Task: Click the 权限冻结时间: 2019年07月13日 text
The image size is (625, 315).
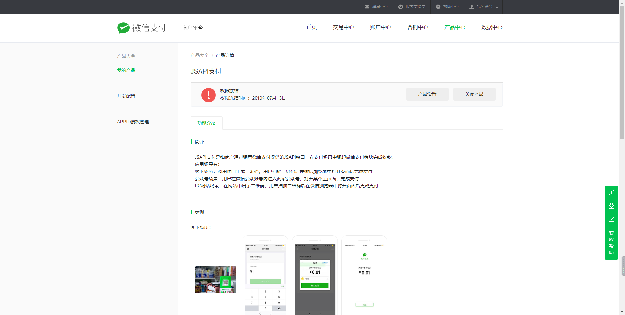Action: click(253, 98)
